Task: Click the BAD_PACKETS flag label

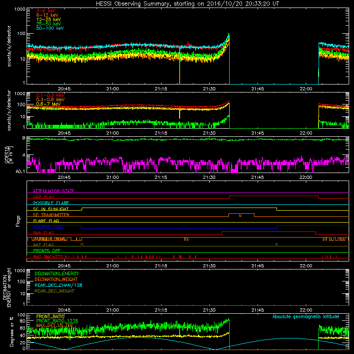Action: click(x=48, y=257)
